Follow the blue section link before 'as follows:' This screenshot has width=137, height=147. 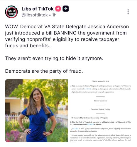click(90, 124)
